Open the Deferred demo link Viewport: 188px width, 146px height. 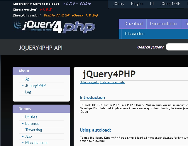coord(32,124)
